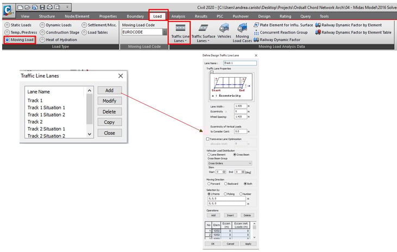Click the Lane Name input field

[x=240, y=63]
